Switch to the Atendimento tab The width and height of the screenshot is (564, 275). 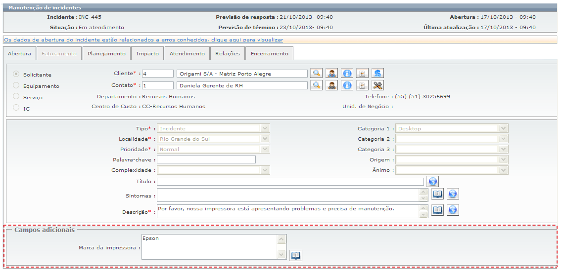coord(187,53)
